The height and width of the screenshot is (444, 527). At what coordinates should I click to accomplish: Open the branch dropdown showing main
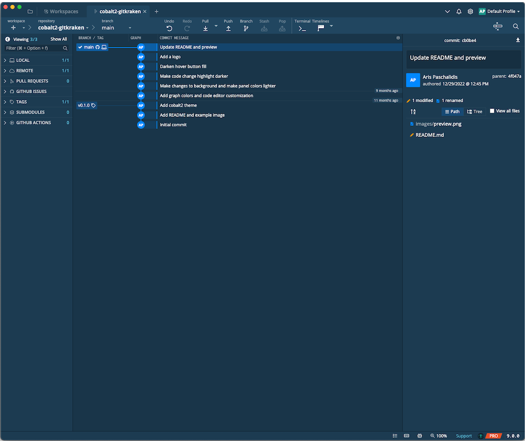click(x=117, y=28)
